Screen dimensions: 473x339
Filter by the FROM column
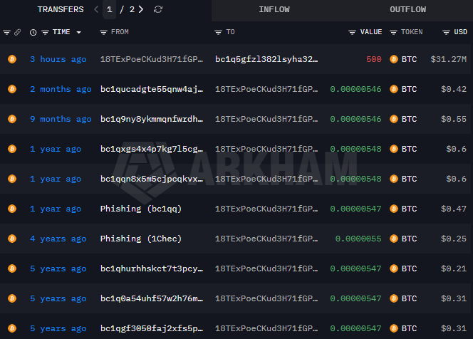(103, 32)
